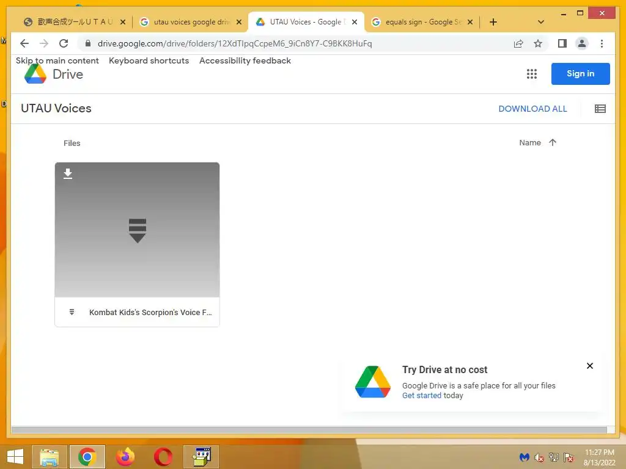Click the Malwarebytes tray icon

tap(524, 457)
